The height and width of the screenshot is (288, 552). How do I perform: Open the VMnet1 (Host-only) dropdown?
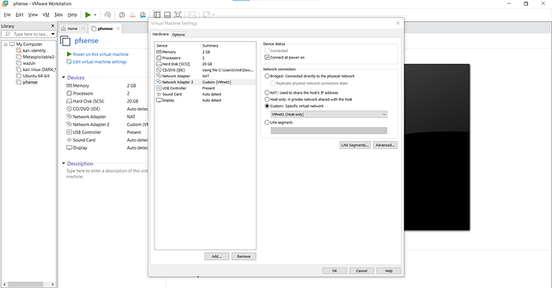click(x=329, y=114)
